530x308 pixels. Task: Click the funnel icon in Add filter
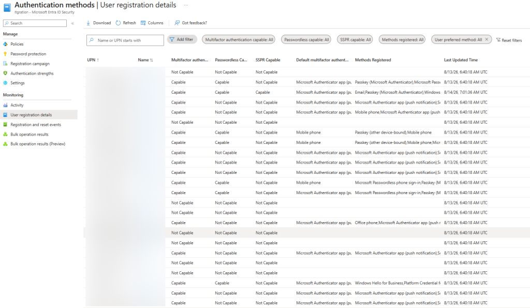tap(172, 39)
